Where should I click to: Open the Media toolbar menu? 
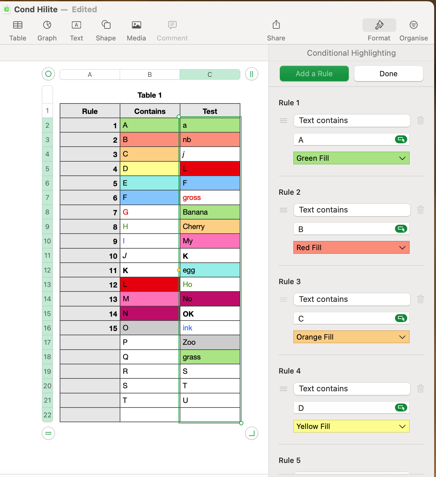pos(137,25)
